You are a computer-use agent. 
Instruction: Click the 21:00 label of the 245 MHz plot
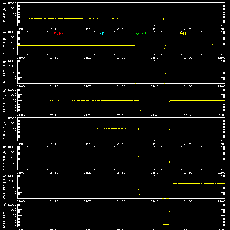click(x=21, y=29)
